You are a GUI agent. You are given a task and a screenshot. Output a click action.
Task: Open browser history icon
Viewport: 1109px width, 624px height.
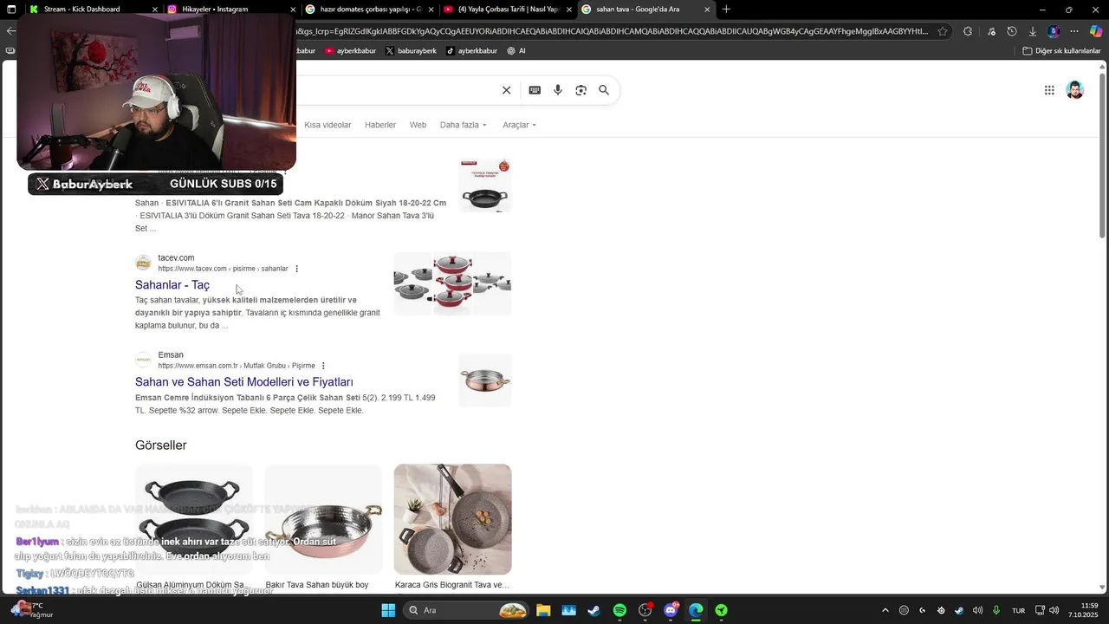[x=1011, y=31]
